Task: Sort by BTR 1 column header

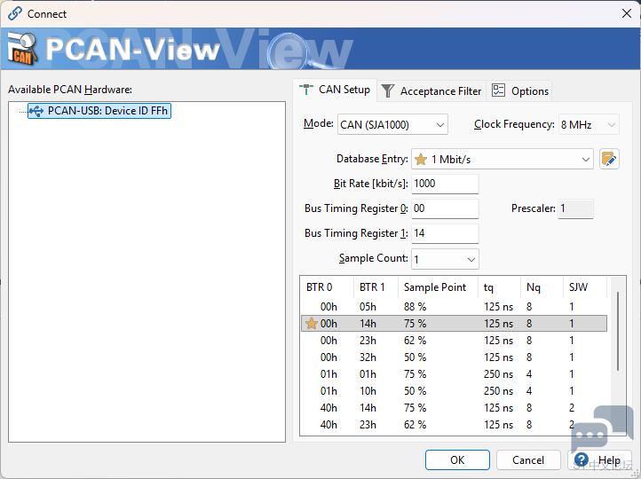Action: click(x=376, y=287)
